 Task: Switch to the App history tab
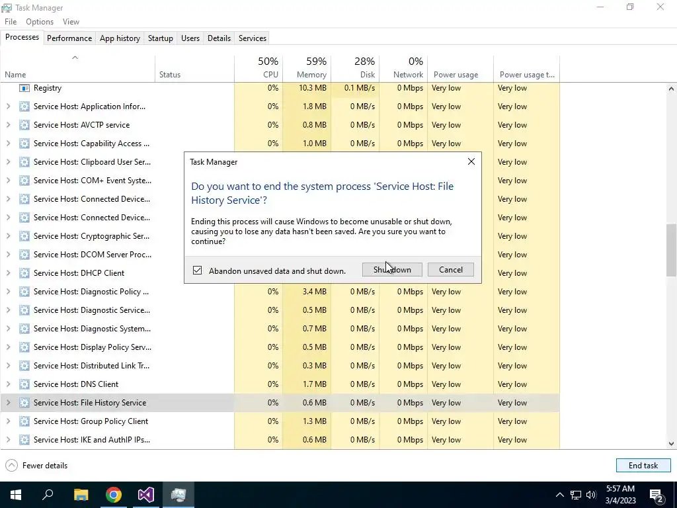point(120,38)
